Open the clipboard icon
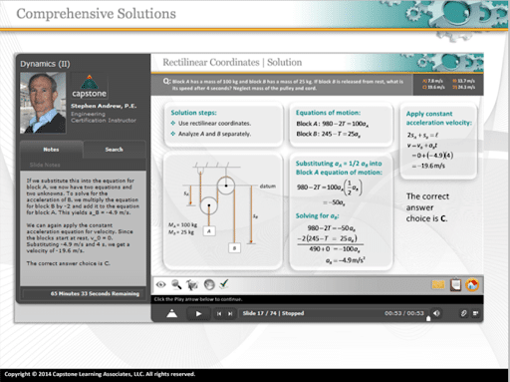This screenshot has width=510, height=382. pyautogui.click(x=455, y=285)
